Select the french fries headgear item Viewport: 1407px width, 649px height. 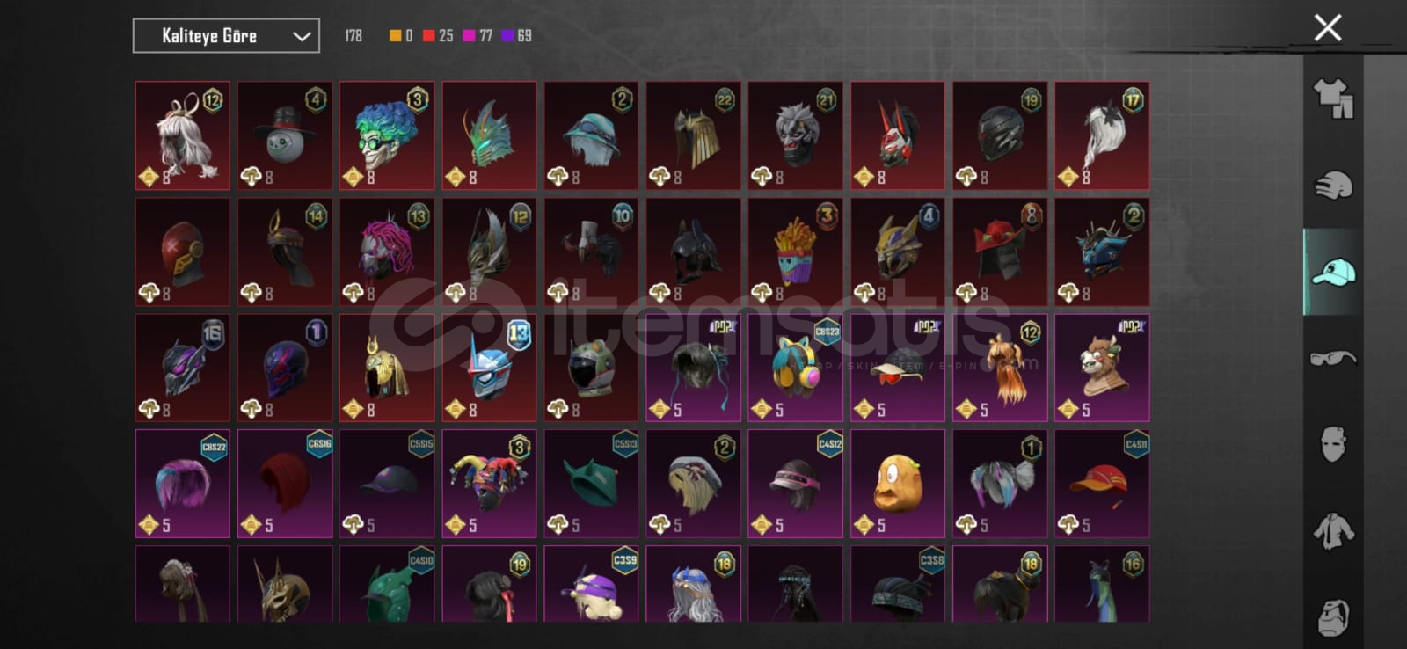tap(795, 252)
